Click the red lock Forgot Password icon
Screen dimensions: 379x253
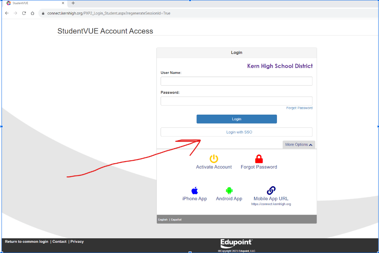259,159
